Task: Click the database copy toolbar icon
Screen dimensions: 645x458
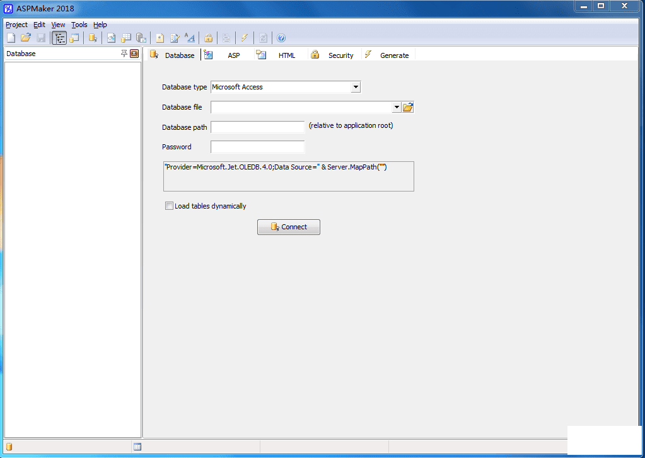Action: pyautogui.click(x=141, y=38)
